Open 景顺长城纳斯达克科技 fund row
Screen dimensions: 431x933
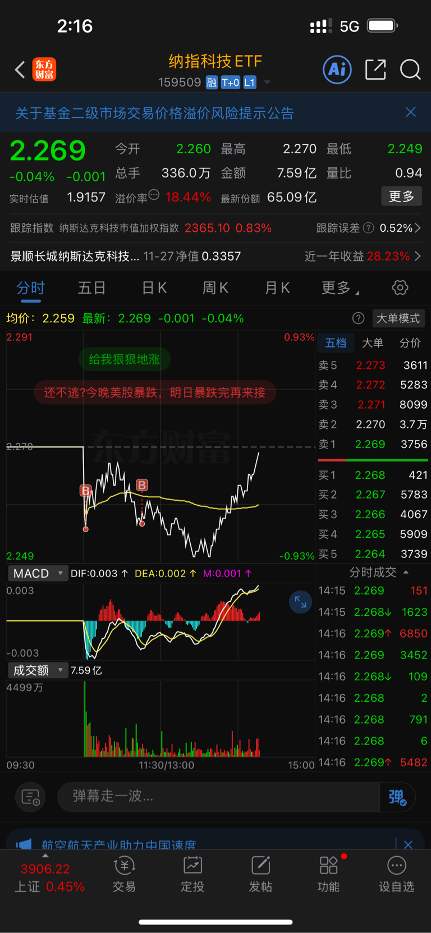(126, 257)
